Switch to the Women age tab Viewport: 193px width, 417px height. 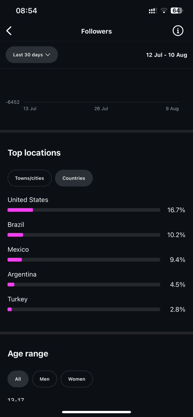coord(77,379)
